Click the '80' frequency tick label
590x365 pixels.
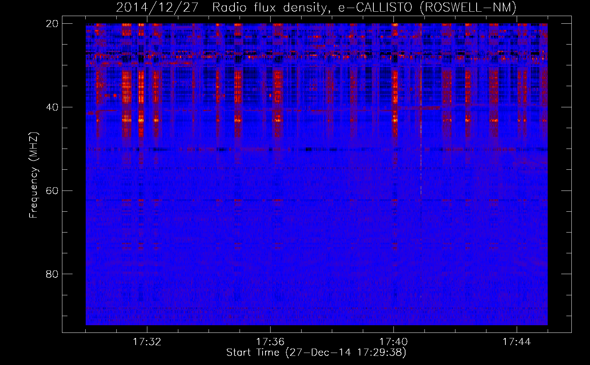[x=52, y=274]
